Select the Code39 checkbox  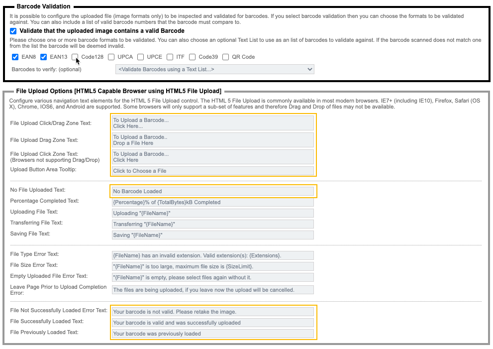coord(192,57)
